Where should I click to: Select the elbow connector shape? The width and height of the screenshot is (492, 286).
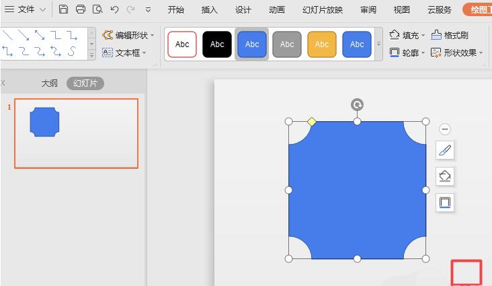coord(56,35)
